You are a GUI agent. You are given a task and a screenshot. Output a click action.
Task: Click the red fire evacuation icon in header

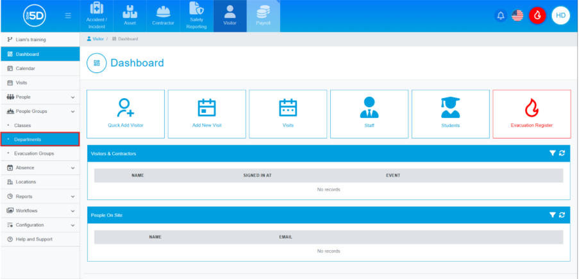click(x=537, y=15)
